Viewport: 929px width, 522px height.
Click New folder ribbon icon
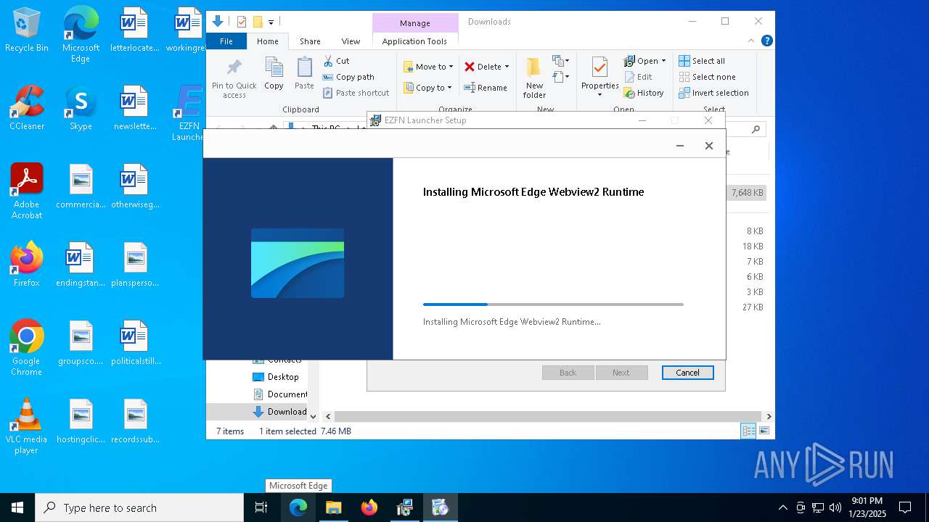(x=534, y=78)
